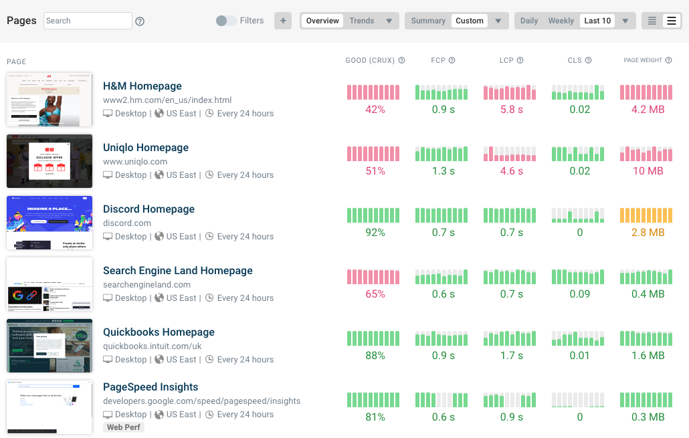
Task: Select the Trends tab
Action: 362,21
